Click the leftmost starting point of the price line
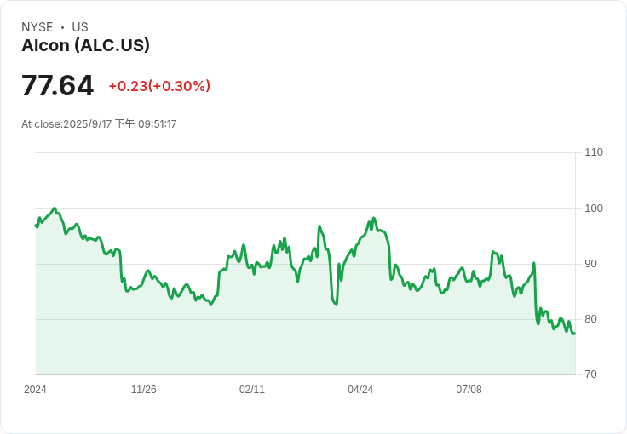Screen dimensions: 627x434 36,226
